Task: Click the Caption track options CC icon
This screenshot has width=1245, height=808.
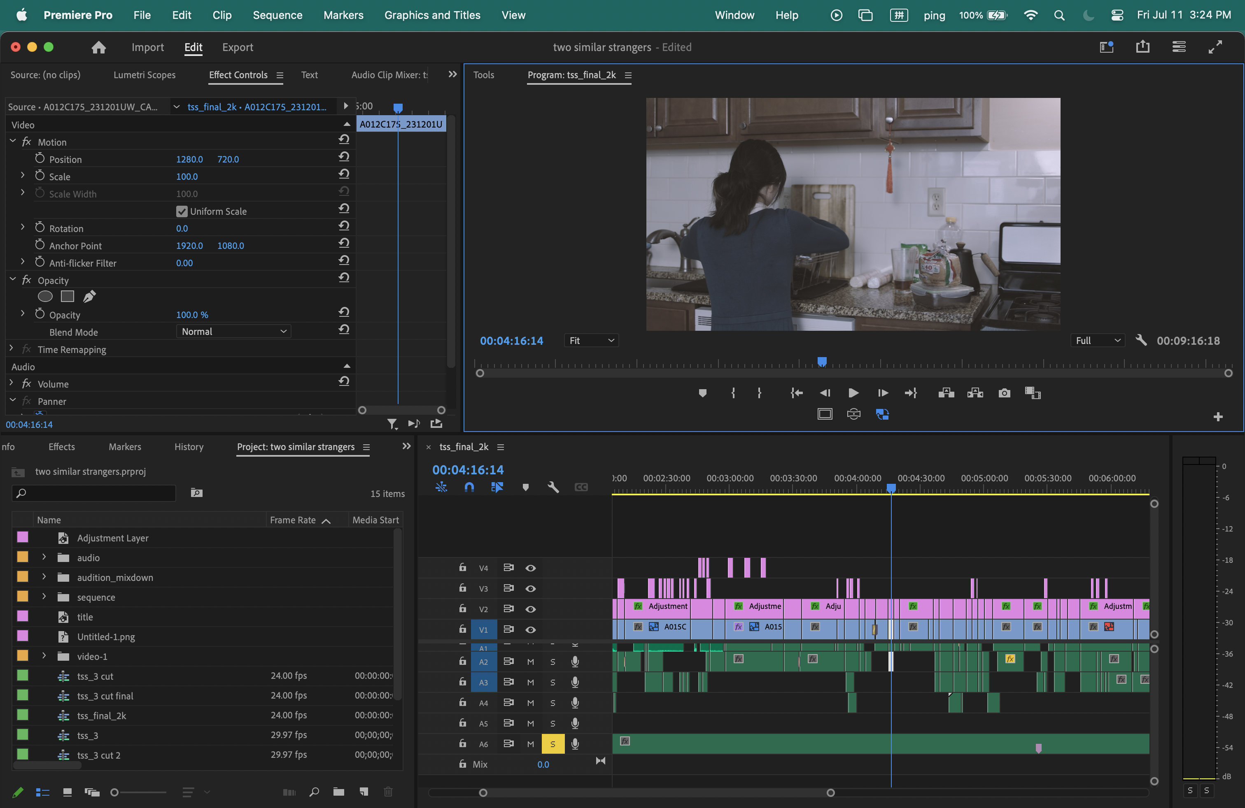Action: click(581, 487)
